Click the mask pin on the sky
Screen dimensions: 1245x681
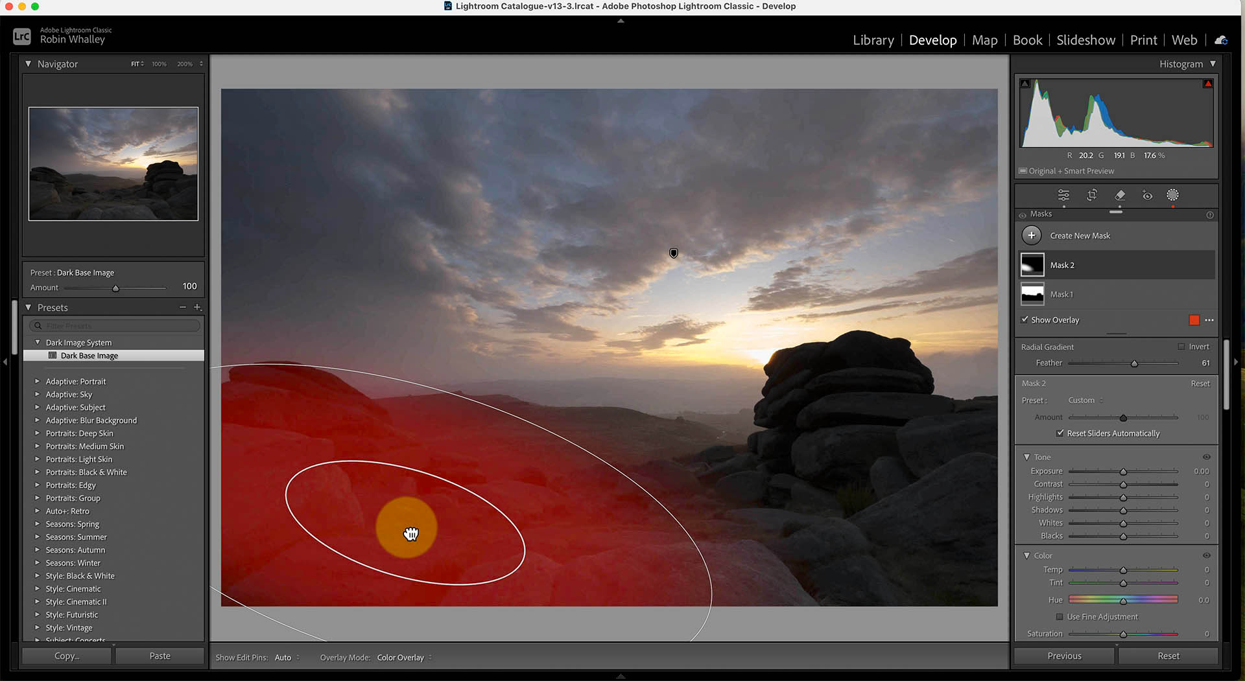(x=674, y=253)
